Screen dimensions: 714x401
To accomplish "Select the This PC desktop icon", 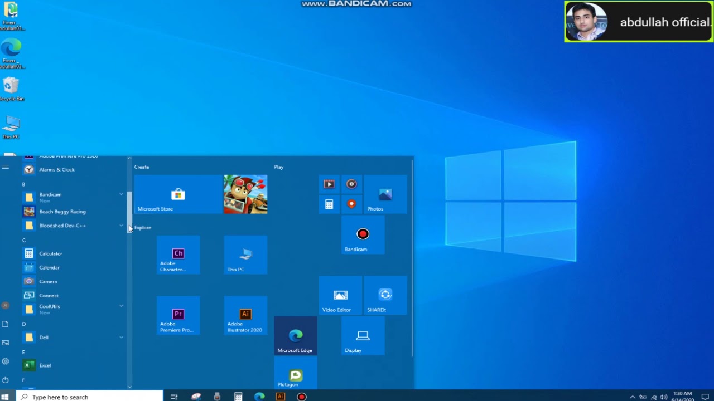I will (11, 127).
